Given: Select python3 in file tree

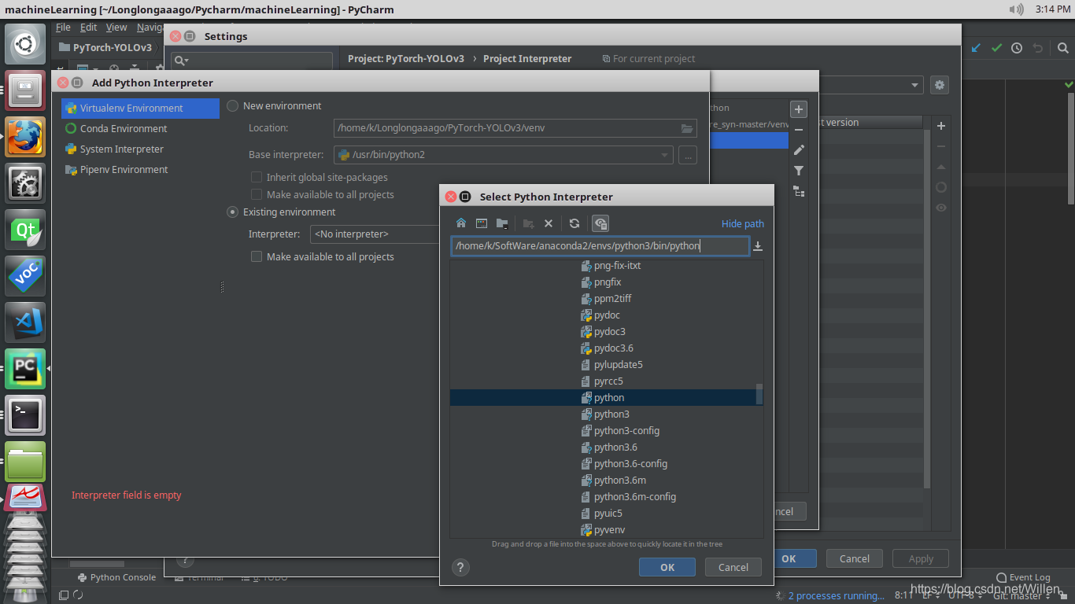Looking at the screenshot, I should [611, 414].
